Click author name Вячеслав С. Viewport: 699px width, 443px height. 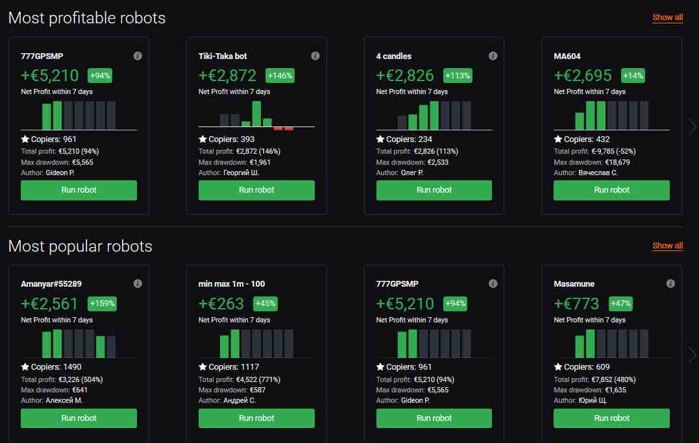[x=598, y=173]
